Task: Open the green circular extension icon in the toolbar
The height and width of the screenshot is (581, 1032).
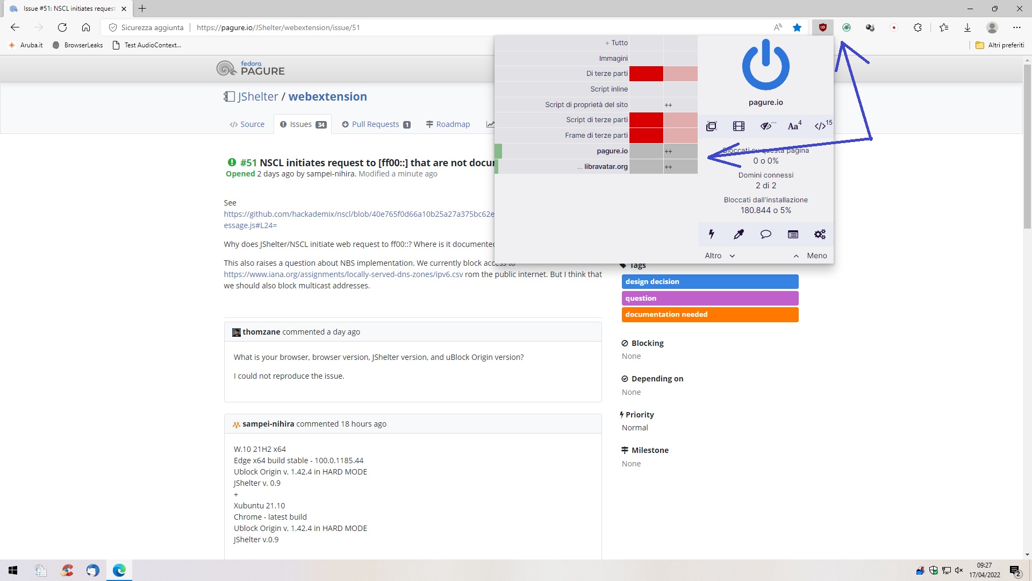Action: click(847, 27)
